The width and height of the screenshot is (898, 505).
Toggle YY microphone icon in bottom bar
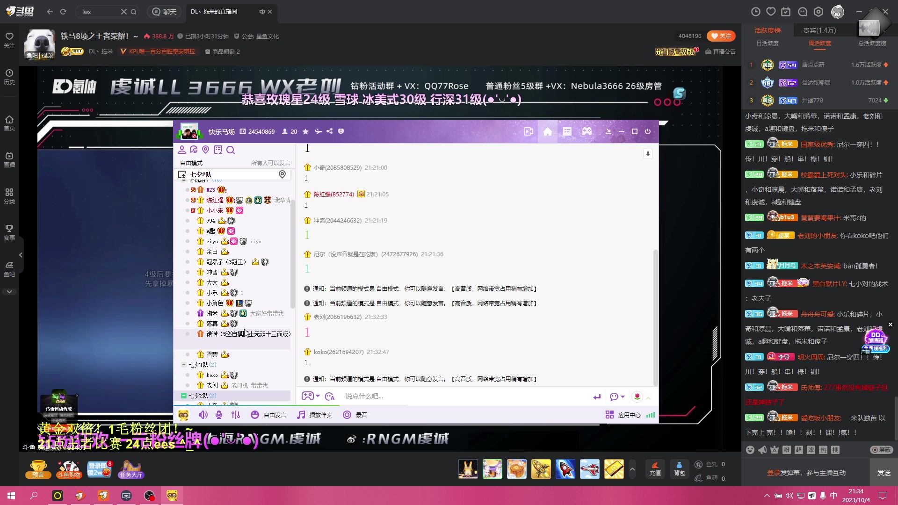(x=219, y=415)
